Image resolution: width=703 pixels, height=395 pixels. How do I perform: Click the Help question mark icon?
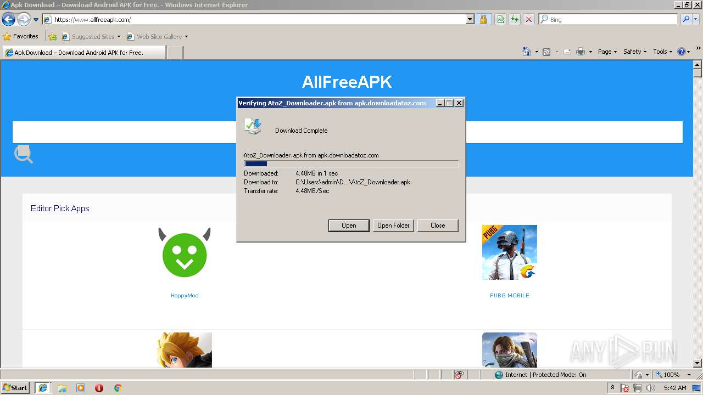[682, 52]
